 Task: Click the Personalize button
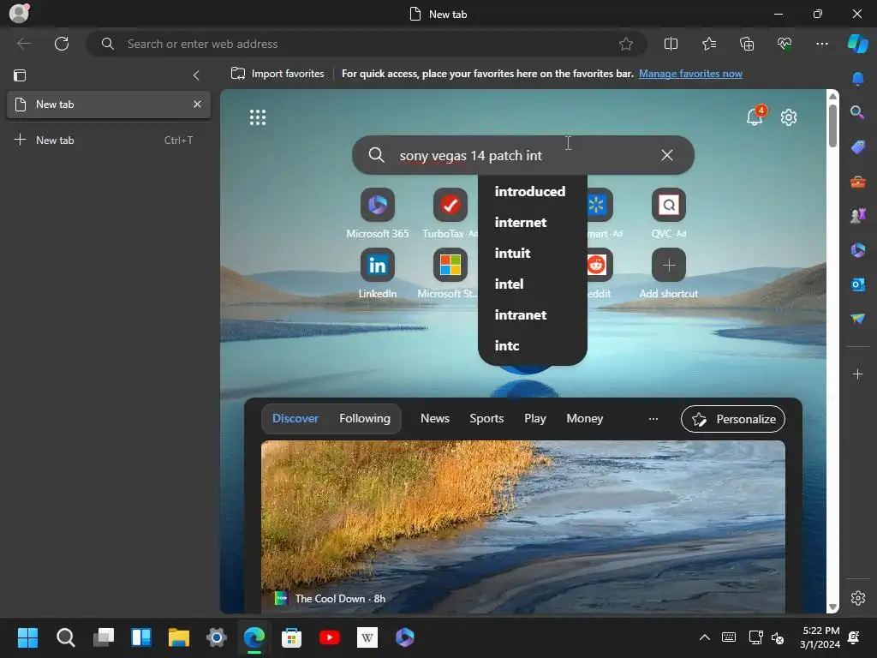[733, 419]
